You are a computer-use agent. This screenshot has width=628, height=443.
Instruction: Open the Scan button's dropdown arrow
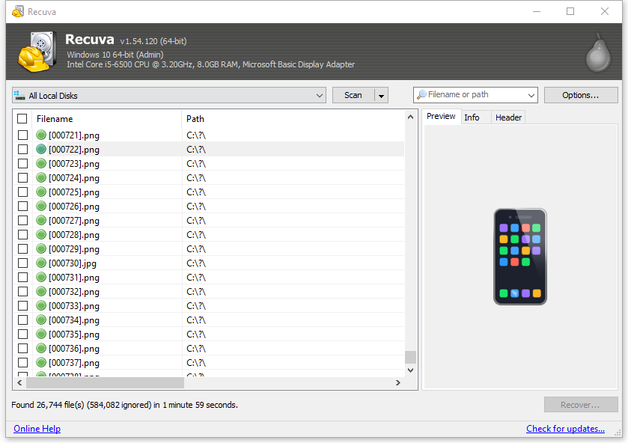coord(381,95)
